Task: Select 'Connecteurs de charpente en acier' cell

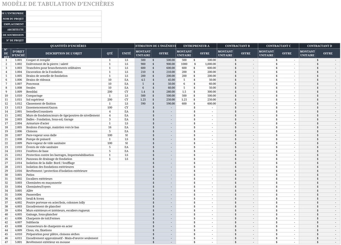Action: point(64,226)
